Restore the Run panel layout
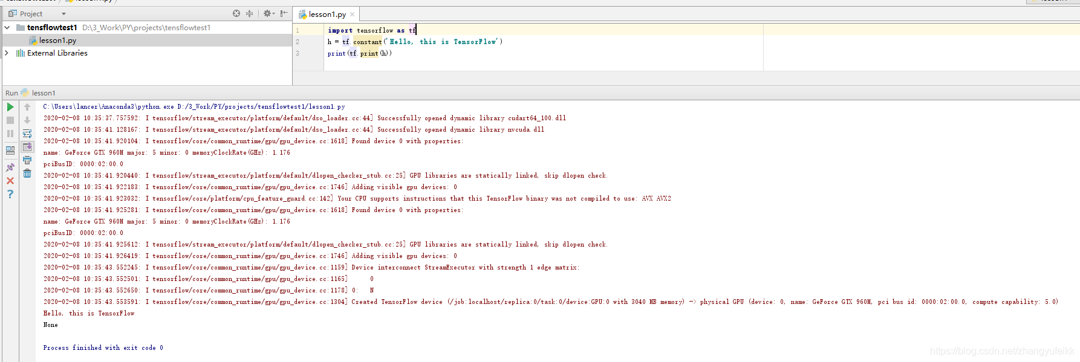This screenshot has height=362, width=1080. (10, 150)
